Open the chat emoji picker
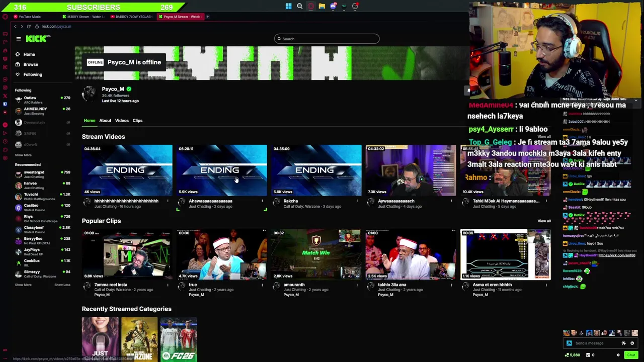The height and width of the screenshot is (362, 644). (632, 343)
